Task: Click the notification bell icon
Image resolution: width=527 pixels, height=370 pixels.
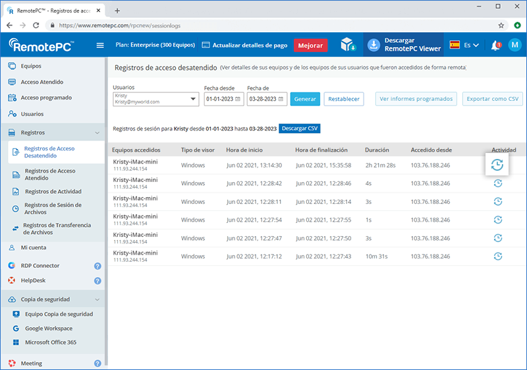Action: [495, 46]
